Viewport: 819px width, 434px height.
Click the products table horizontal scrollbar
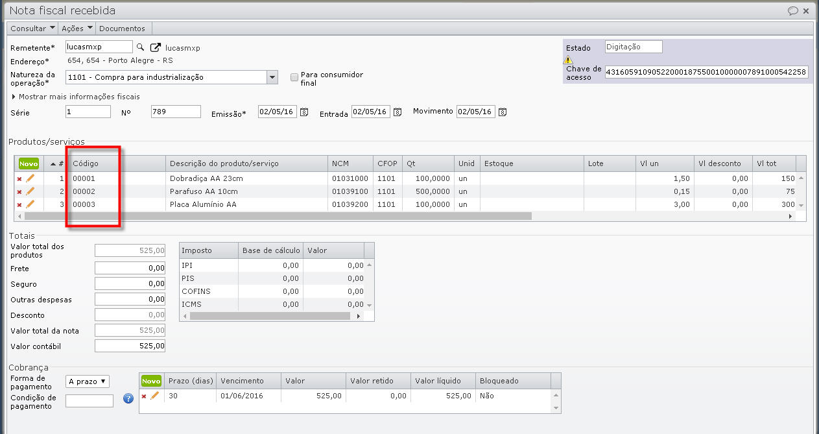coord(279,216)
